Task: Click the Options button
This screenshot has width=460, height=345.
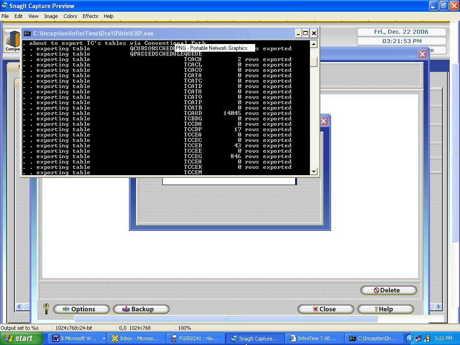Action: coord(81,309)
